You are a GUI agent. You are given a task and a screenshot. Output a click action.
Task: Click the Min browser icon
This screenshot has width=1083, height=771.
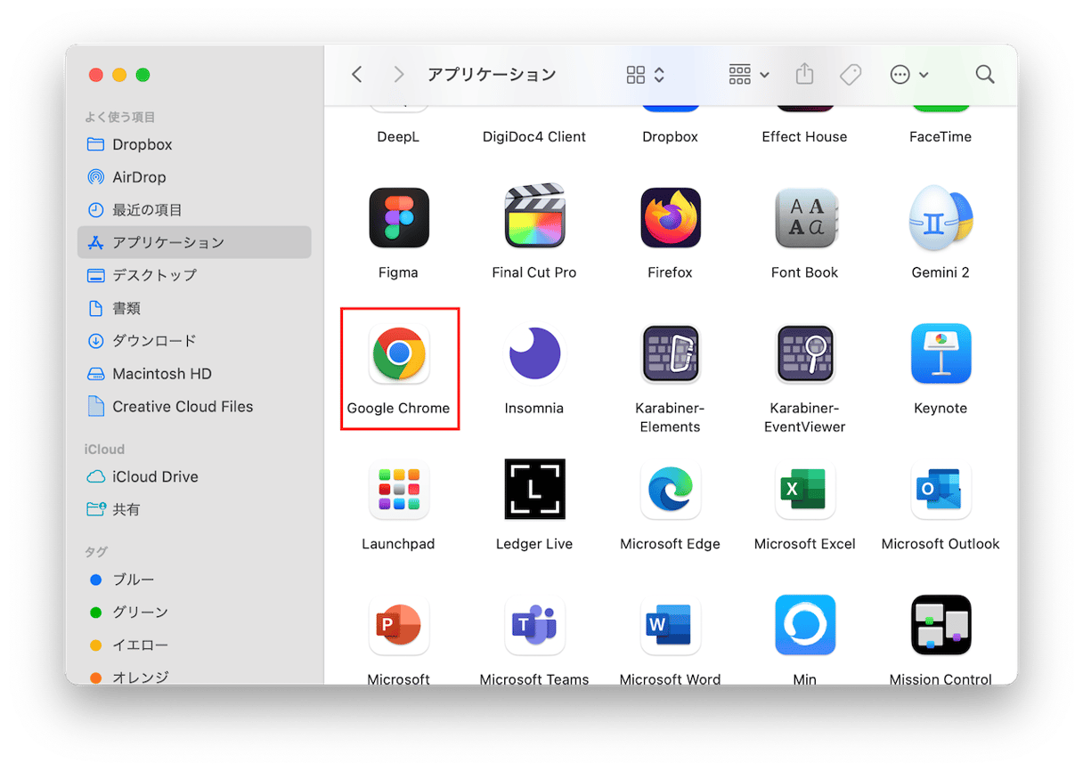(805, 624)
